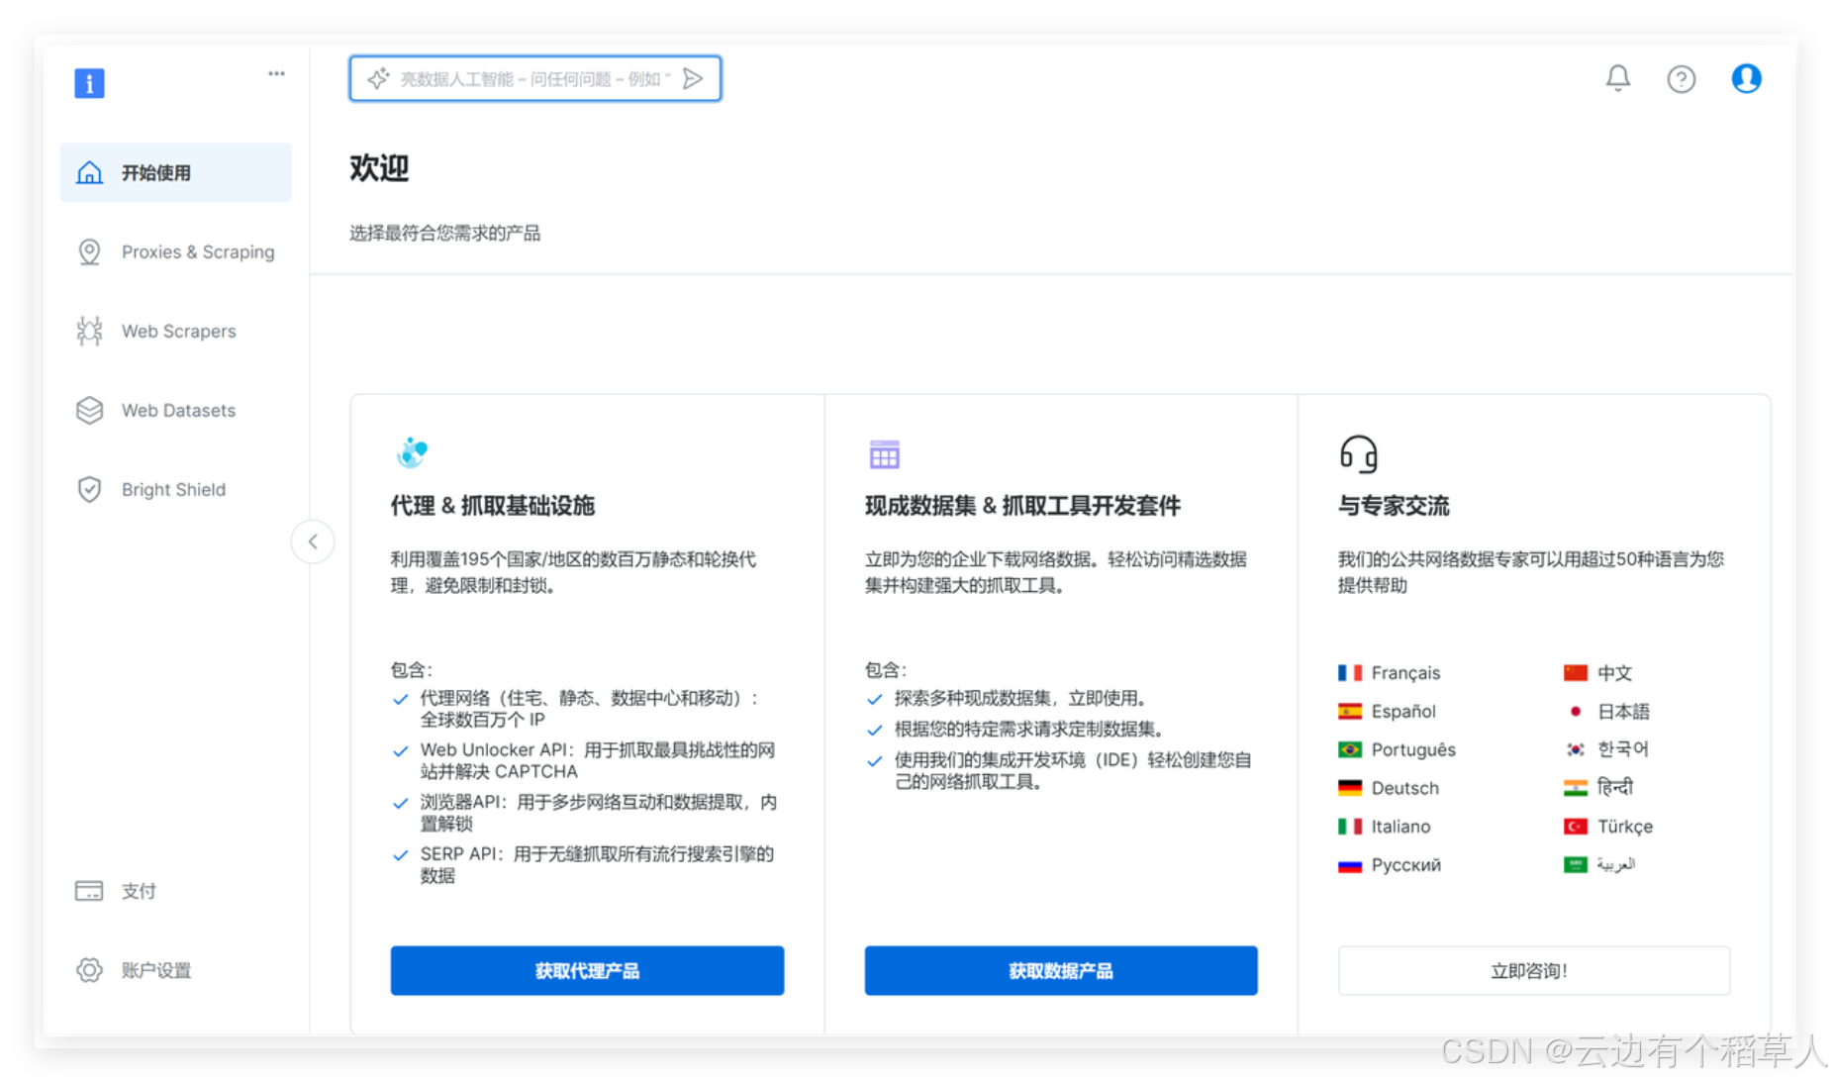Select हिन्दी language option
Image resolution: width=1833 pixels, height=1083 pixels.
coord(1598,788)
